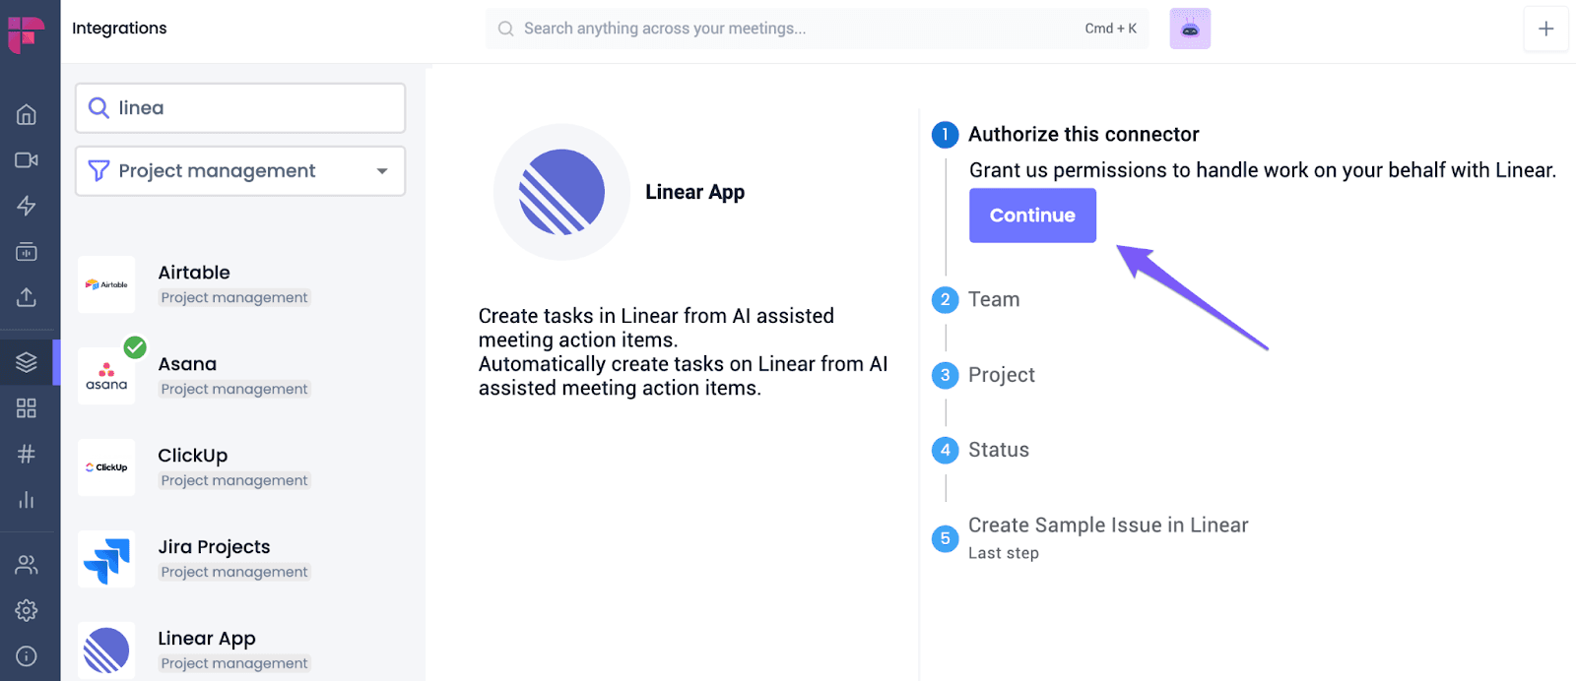Click the 'Project management' tag under Airtable
1576x681 pixels.
234,297
